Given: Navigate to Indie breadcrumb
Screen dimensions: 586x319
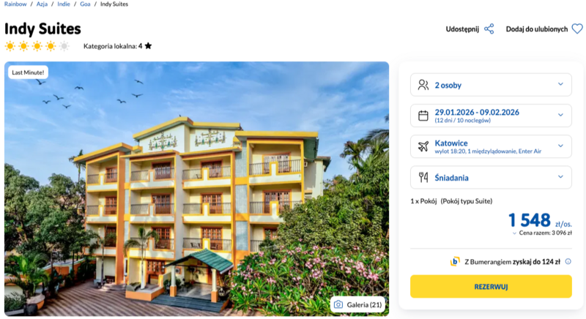Looking at the screenshot, I should 64,4.
